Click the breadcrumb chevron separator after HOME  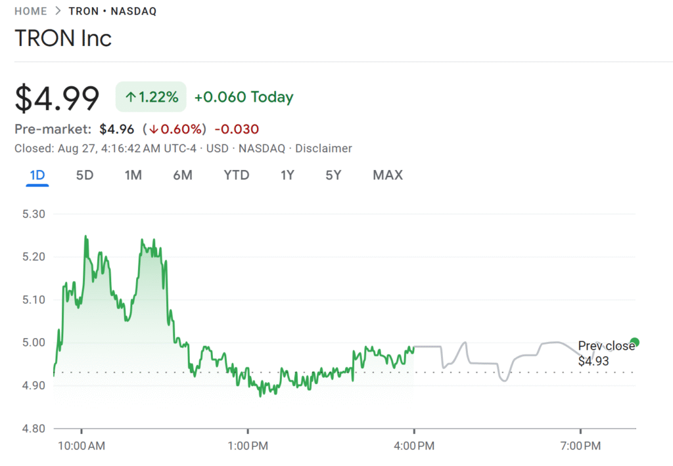click(x=58, y=11)
